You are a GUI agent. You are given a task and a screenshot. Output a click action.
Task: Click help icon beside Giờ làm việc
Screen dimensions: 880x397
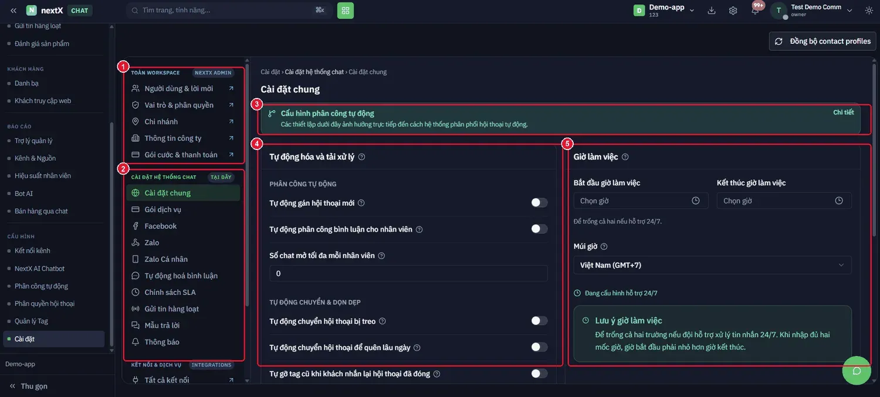625,157
